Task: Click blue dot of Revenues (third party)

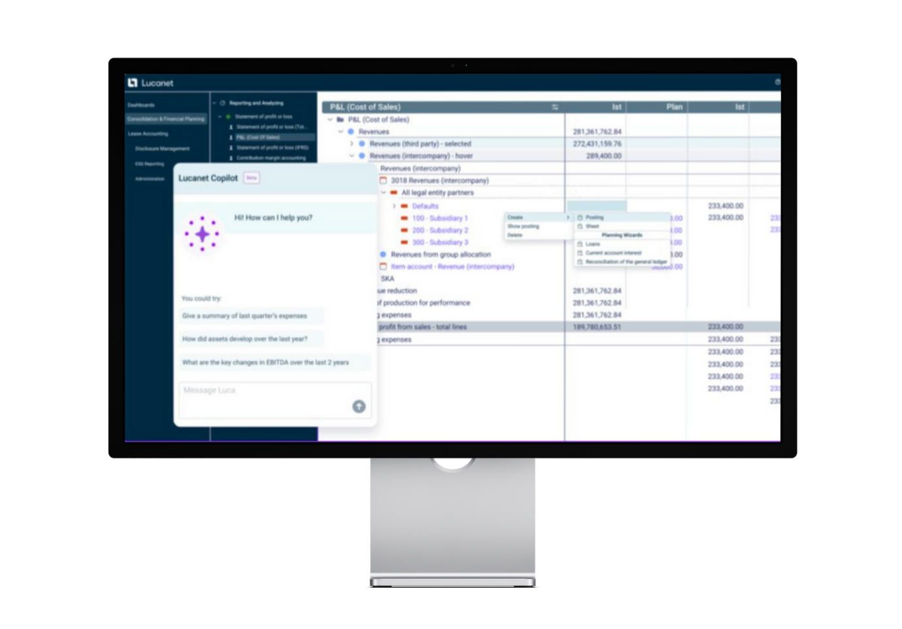Action: click(x=362, y=144)
